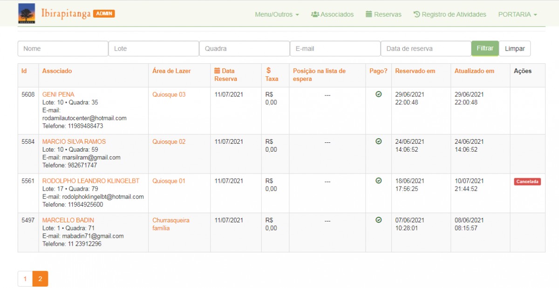Sort by the Id column header

coord(24,71)
